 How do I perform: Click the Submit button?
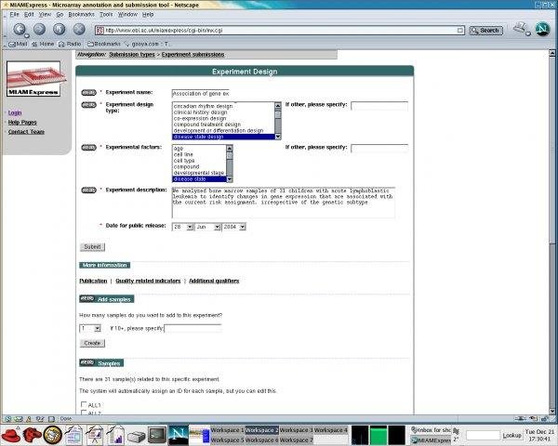[x=92, y=247]
